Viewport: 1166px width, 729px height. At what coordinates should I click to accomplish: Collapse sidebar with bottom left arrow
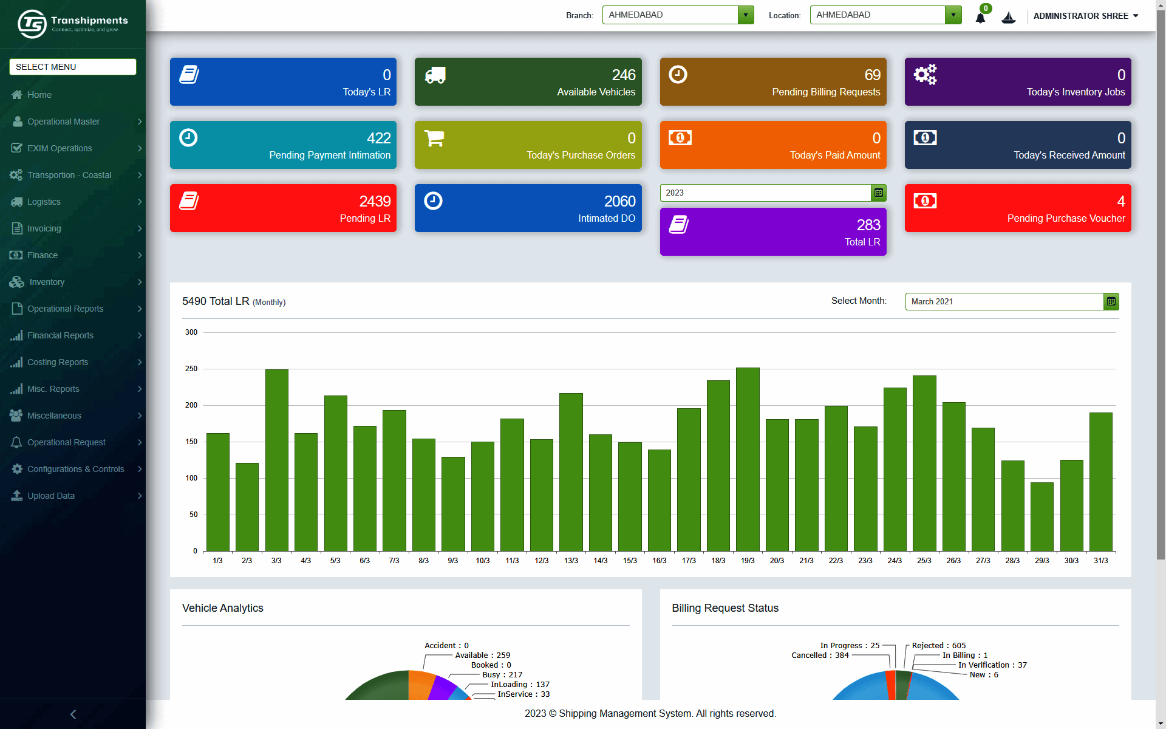tap(73, 714)
